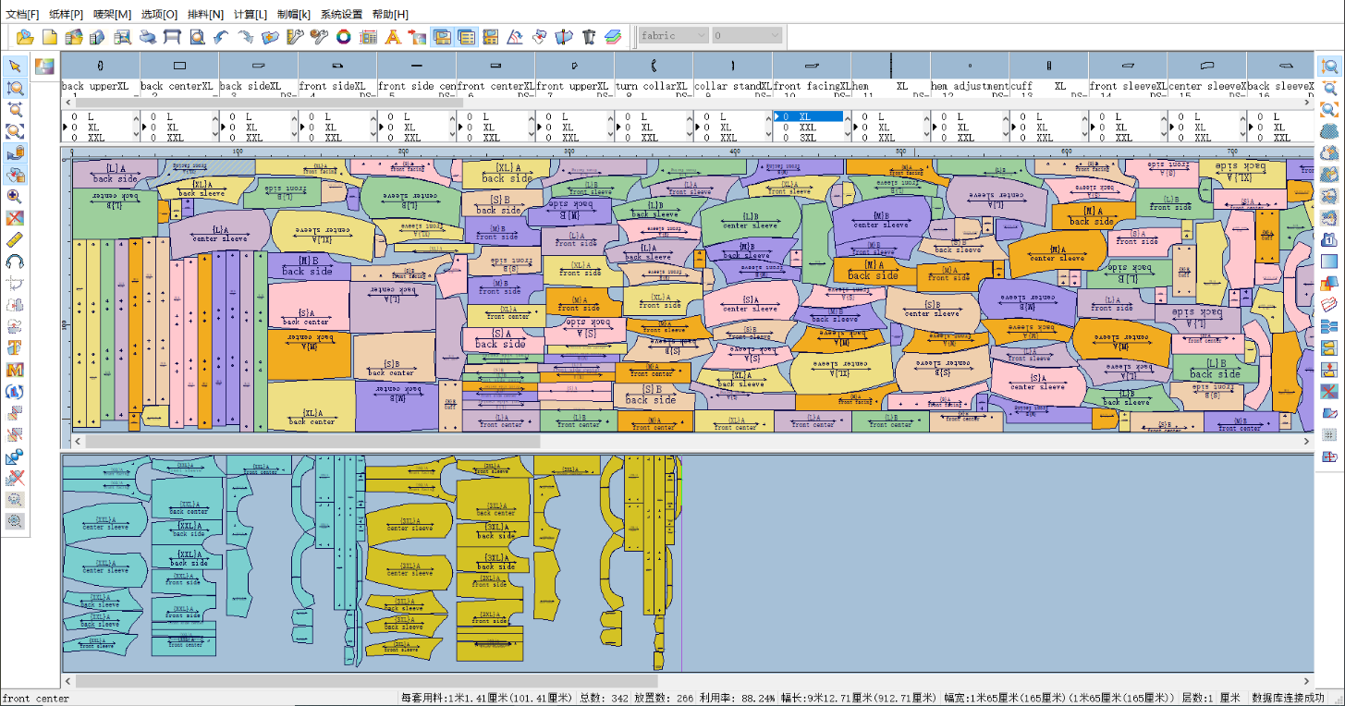Select the yellow ruler measure tool

pyautogui.click(x=15, y=239)
